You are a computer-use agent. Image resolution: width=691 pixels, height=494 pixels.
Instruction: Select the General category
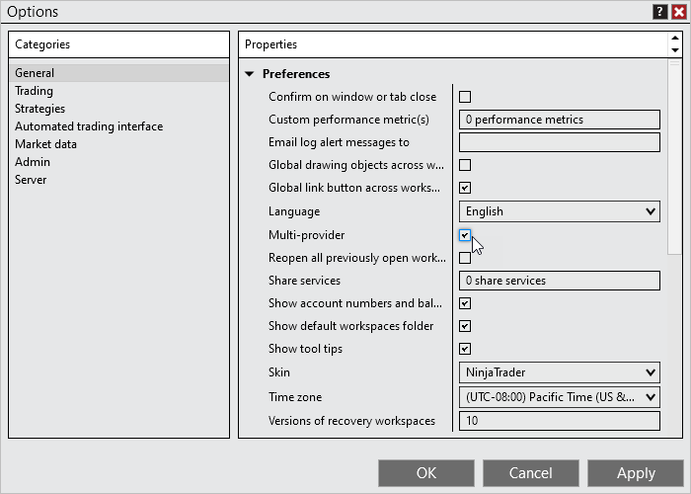pos(118,73)
